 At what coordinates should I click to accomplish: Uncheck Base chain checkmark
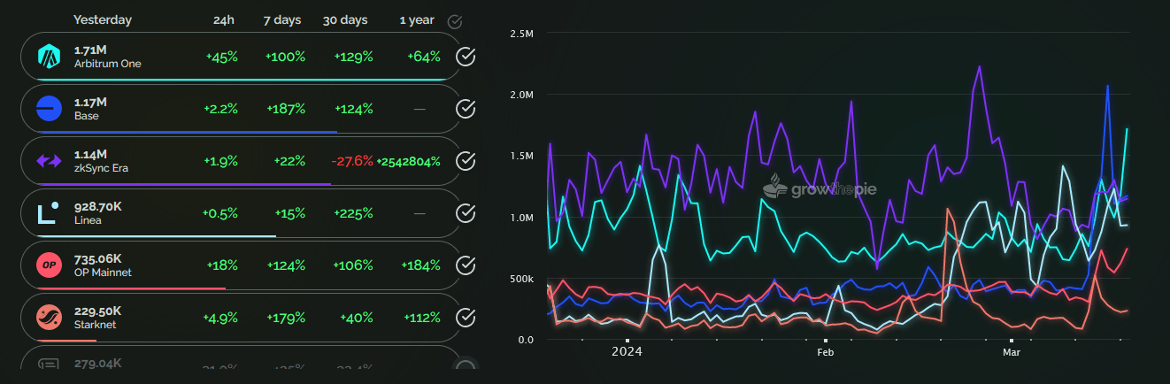[x=466, y=109]
